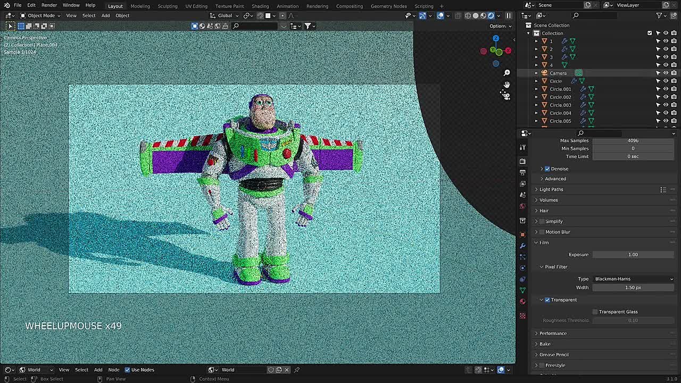Image resolution: width=681 pixels, height=383 pixels.
Task: Open the viewport Options popover
Action: pyautogui.click(x=500, y=26)
